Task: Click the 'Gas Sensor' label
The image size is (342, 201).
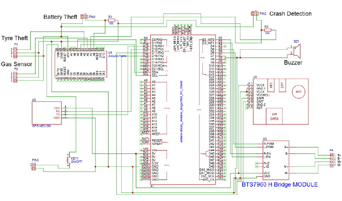Action: click(16, 64)
